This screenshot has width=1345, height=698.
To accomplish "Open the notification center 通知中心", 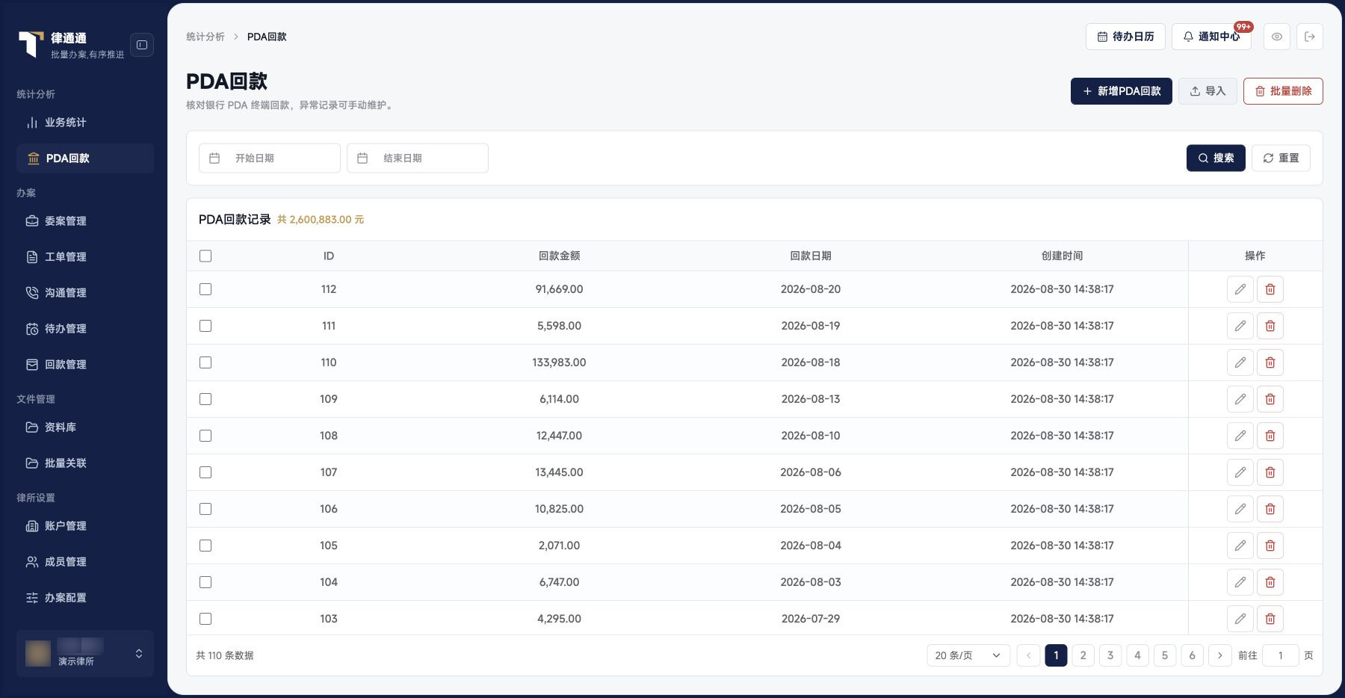I will coord(1211,37).
